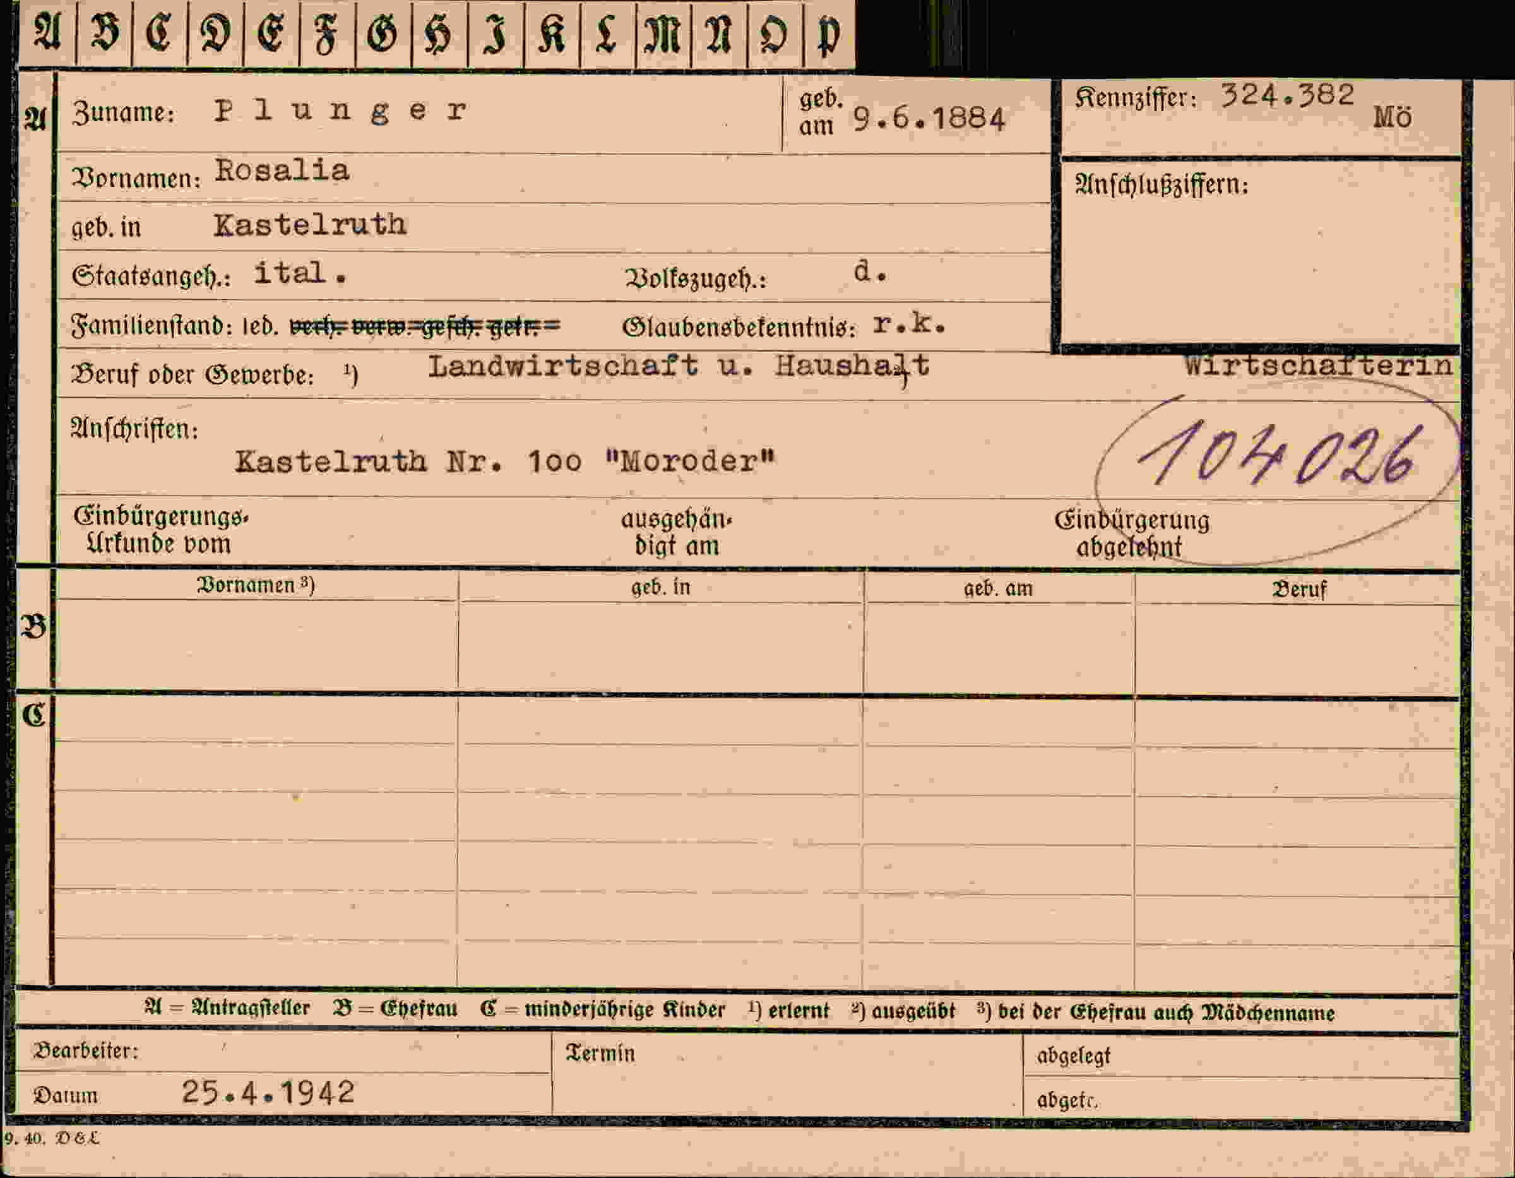This screenshot has height=1178, width=1515.
Task: Click the birthplace 'Kastelruth' after 'geb. in'
Action: tap(310, 225)
